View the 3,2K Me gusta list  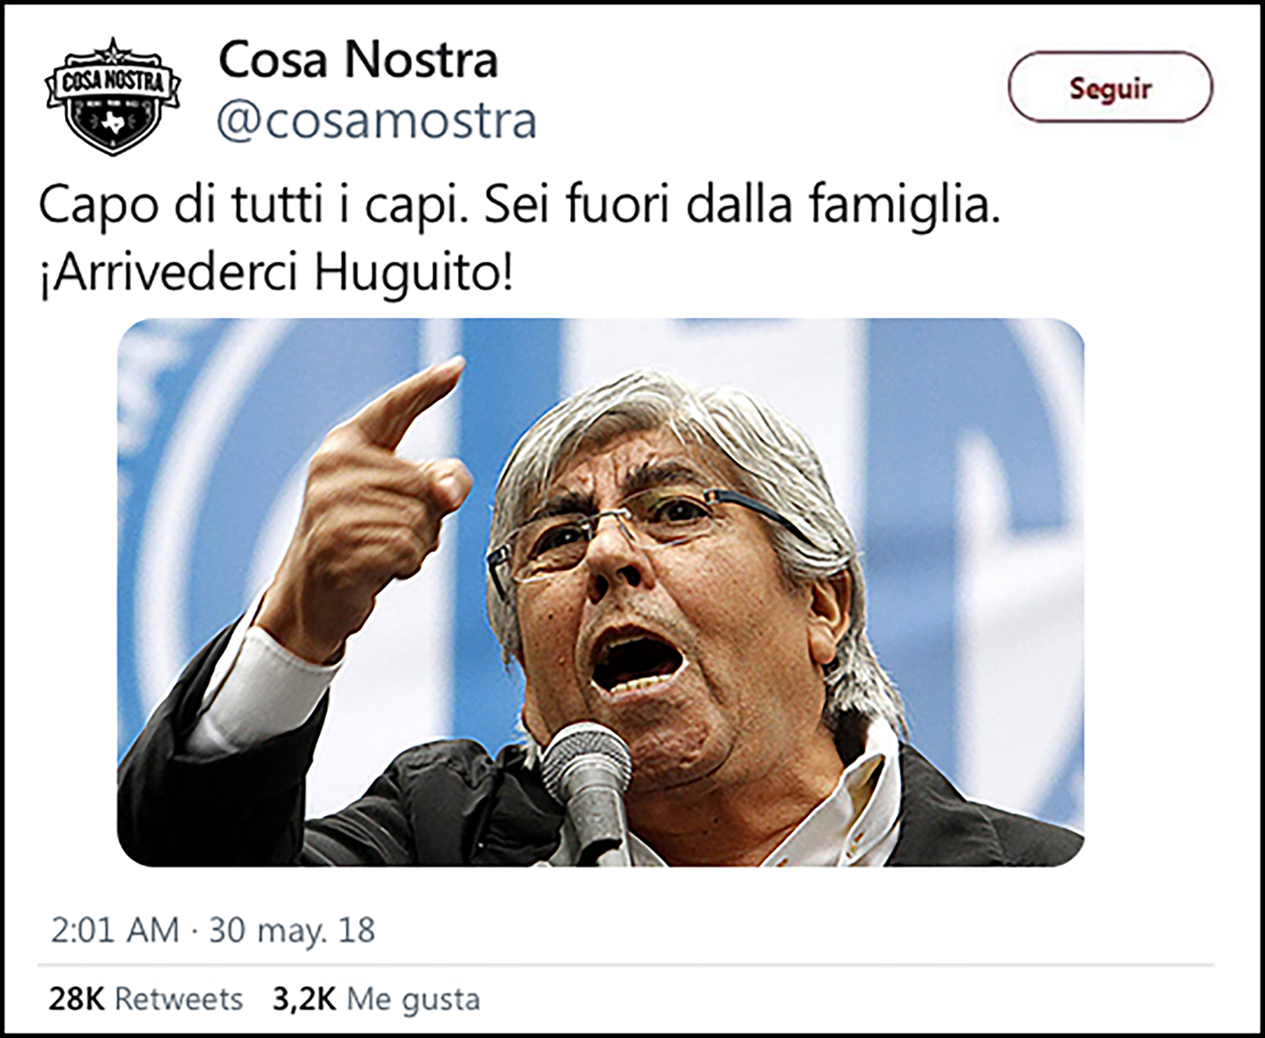tap(376, 1000)
